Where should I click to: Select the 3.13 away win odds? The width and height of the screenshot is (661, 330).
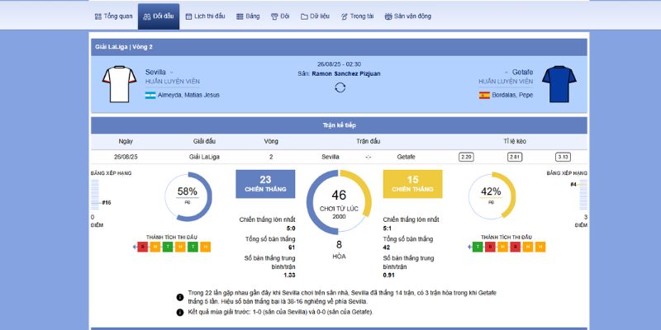(564, 157)
